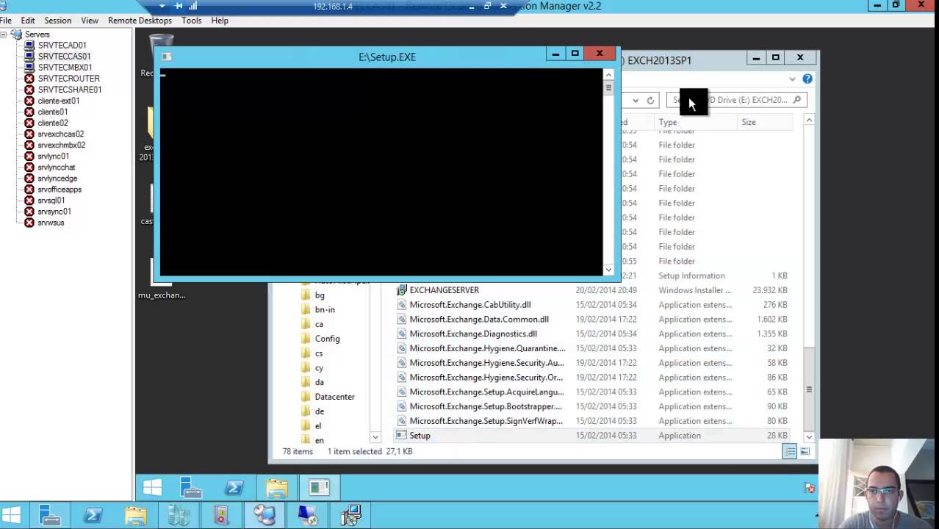
Task: Open the Config folder in navigation pane
Action: [327, 339]
